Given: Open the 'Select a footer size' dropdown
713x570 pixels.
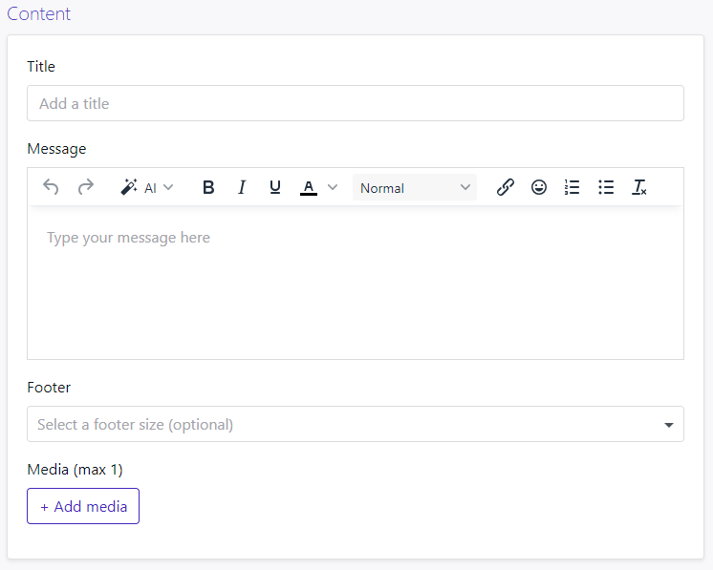Looking at the screenshot, I should [x=355, y=424].
